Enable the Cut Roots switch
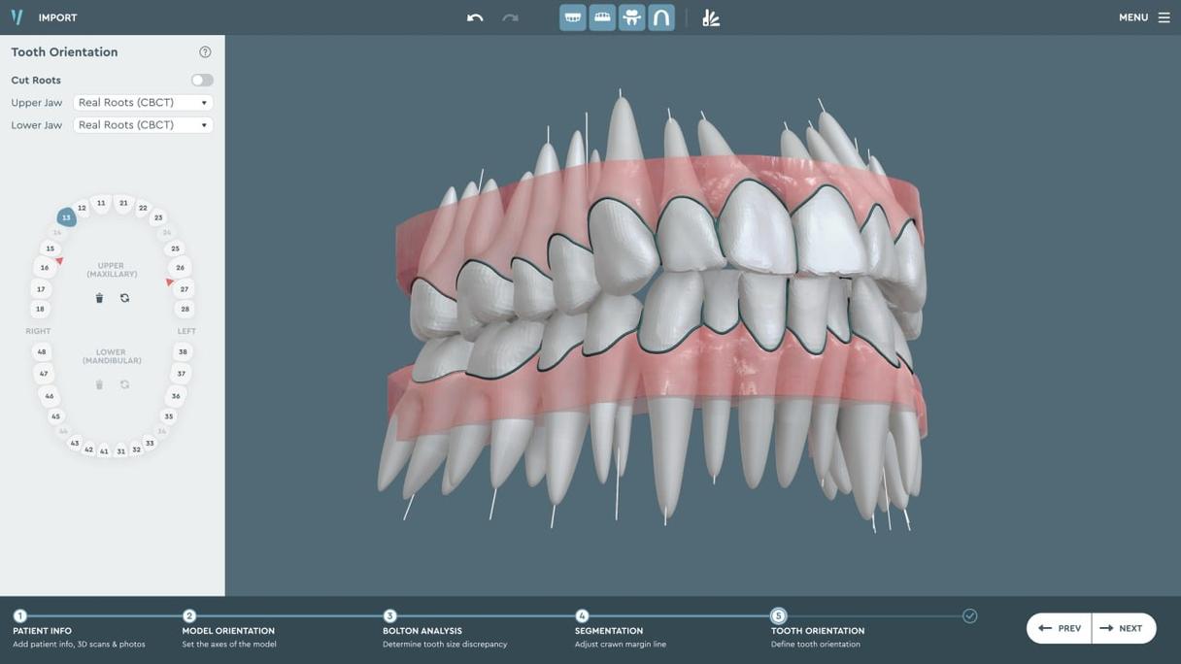Viewport: 1181px width, 664px height. pos(202,81)
